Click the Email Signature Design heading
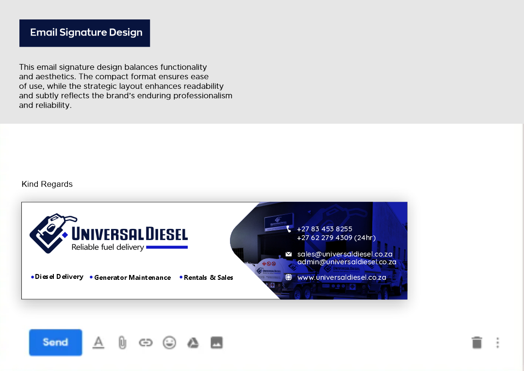Viewport: 524px width, 371px height. point(85,33)
